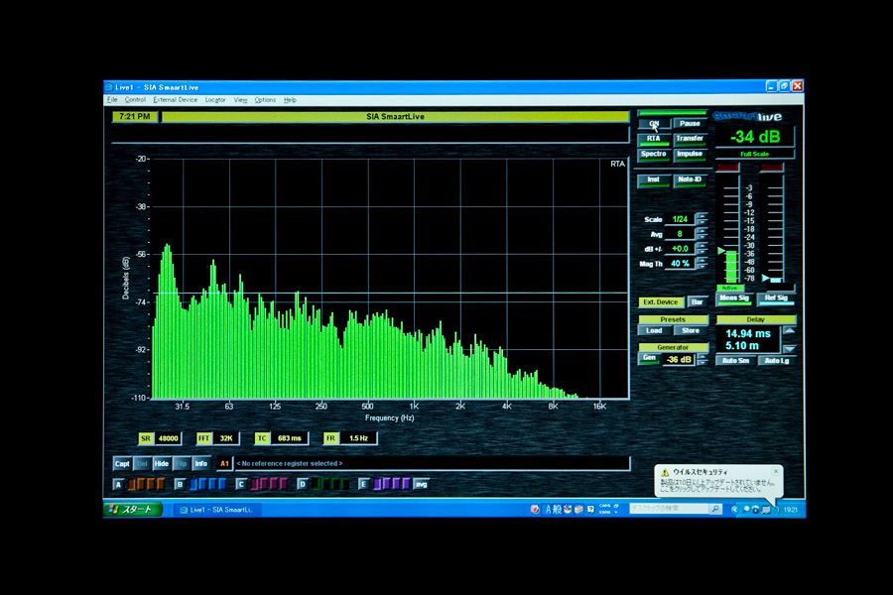This screenshot has width=893, height=595.
Task: Click the Info button
Action: click(x=201, y=464)
